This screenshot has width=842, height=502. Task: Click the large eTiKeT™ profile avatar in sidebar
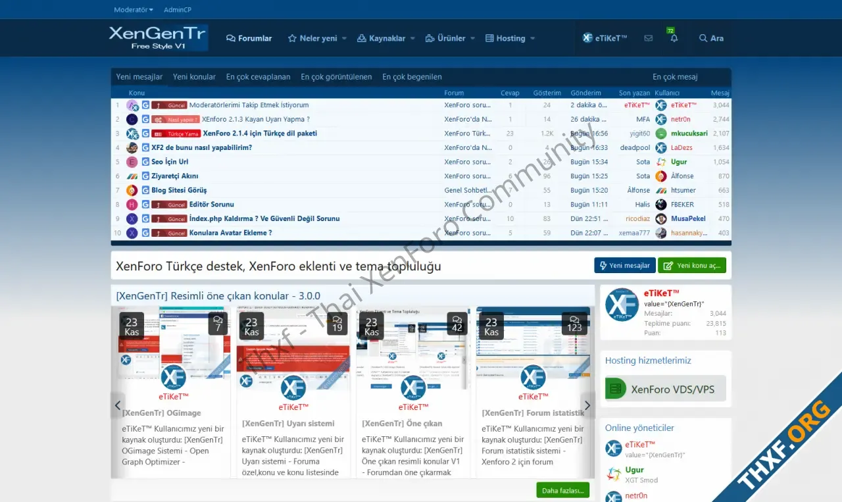pos(622,305)
